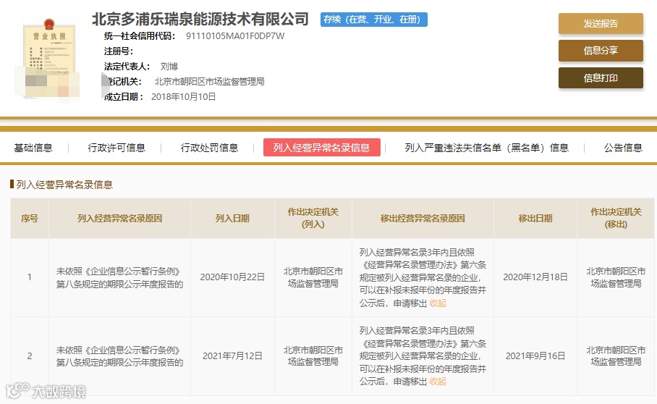This screenshot has width=657, height=404.
Task: Click the 统一社会信用代码 label
Action: click(x=140, y=36)
